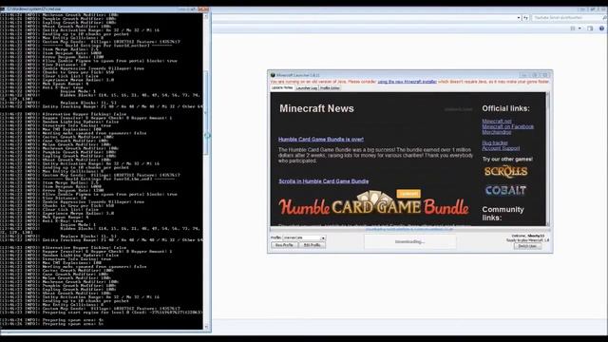This screenshot has width=608, height=342.
Task: Click the Humble Card Game Bundle banner
Action: [373, 203]
